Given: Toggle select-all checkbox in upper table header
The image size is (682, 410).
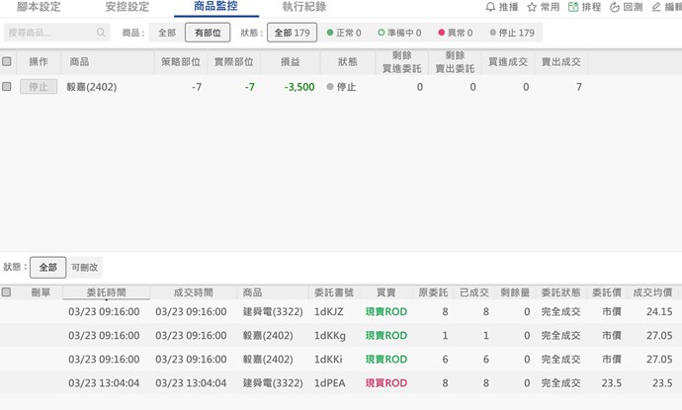Looking at the screenshot, I should (7, 61).
